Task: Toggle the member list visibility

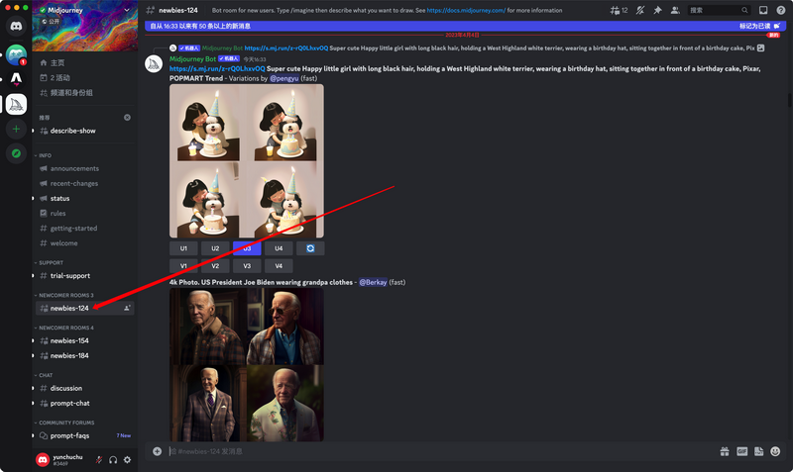Action: [x=675, y=10]
